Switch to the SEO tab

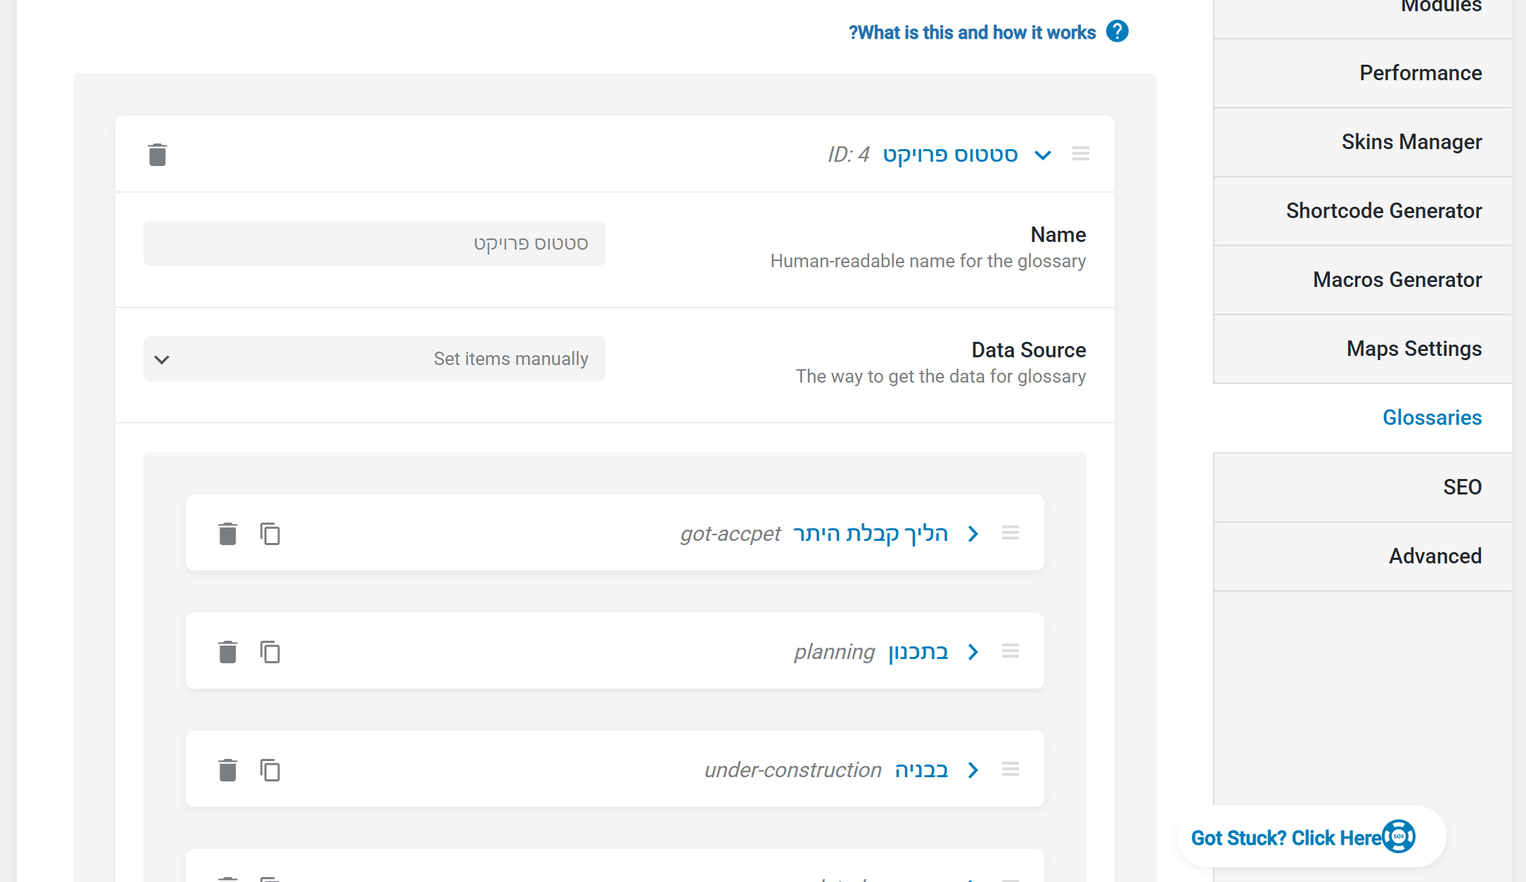point(1461,487)
